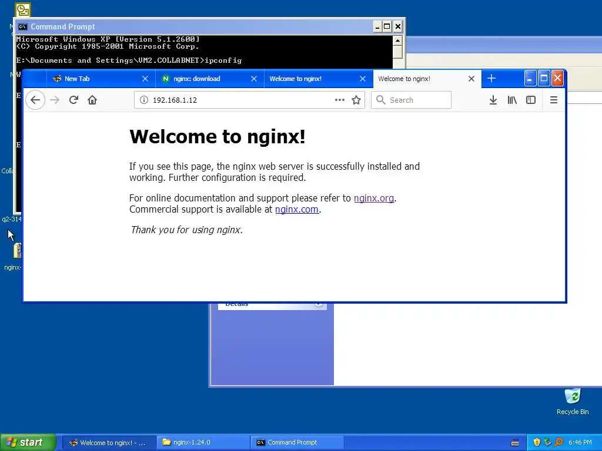The width and height of the screenshot is (602, 451).
Task: Maximize the Command Prompt window
Action: [387, 27]
